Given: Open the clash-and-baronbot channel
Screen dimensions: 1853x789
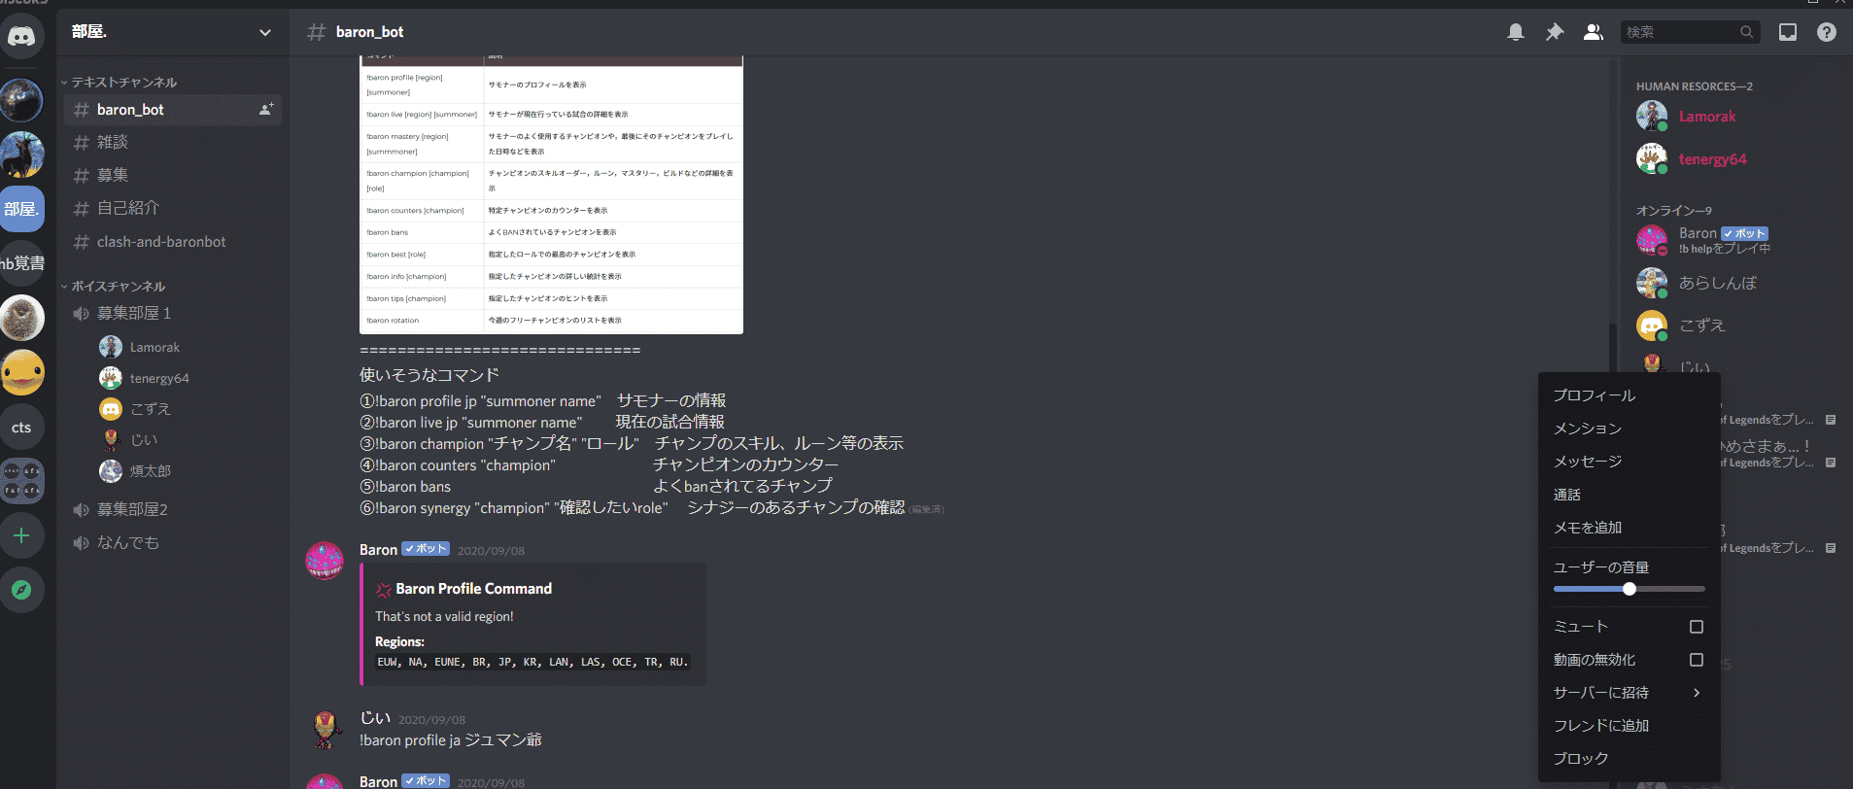Looking at the screenshot, I should click(x=173, y=242).
